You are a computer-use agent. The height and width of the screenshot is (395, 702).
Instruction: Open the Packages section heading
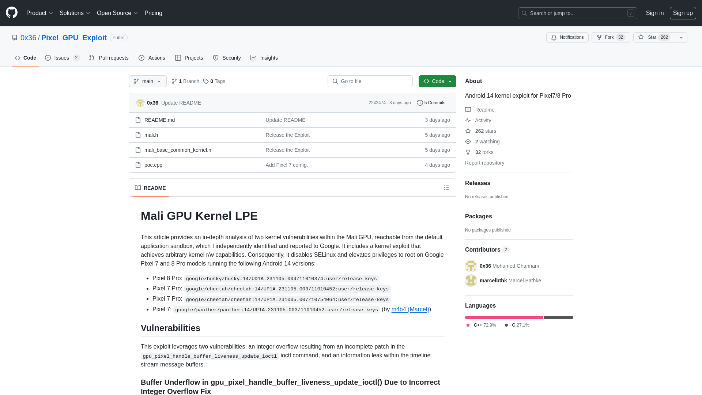tap(478, 217)
